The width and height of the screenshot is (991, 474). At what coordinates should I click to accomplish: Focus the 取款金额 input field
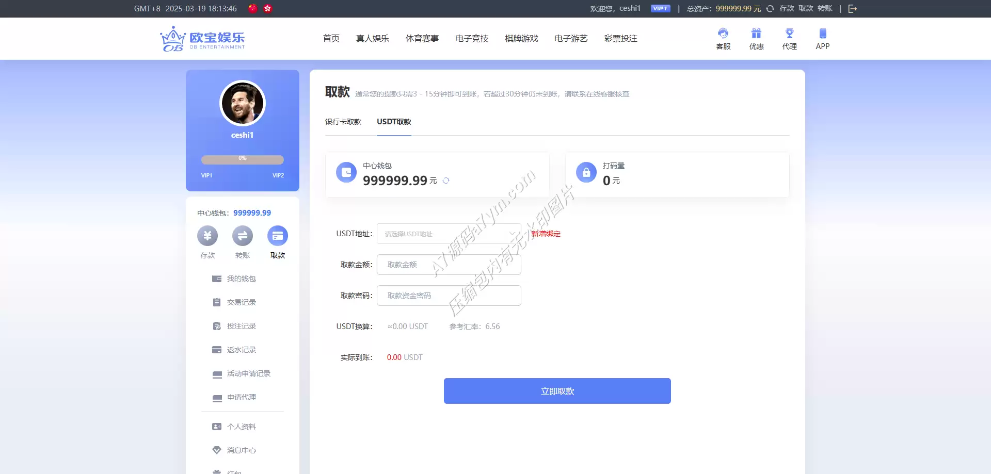coord(449,265)
